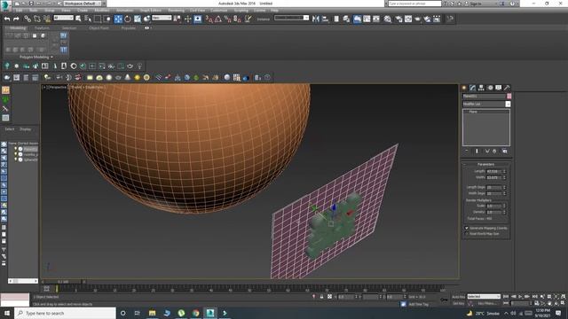568x319 pixels.
Task: Enable Real-World Map Size checkbox
Action: coord(467,234)
